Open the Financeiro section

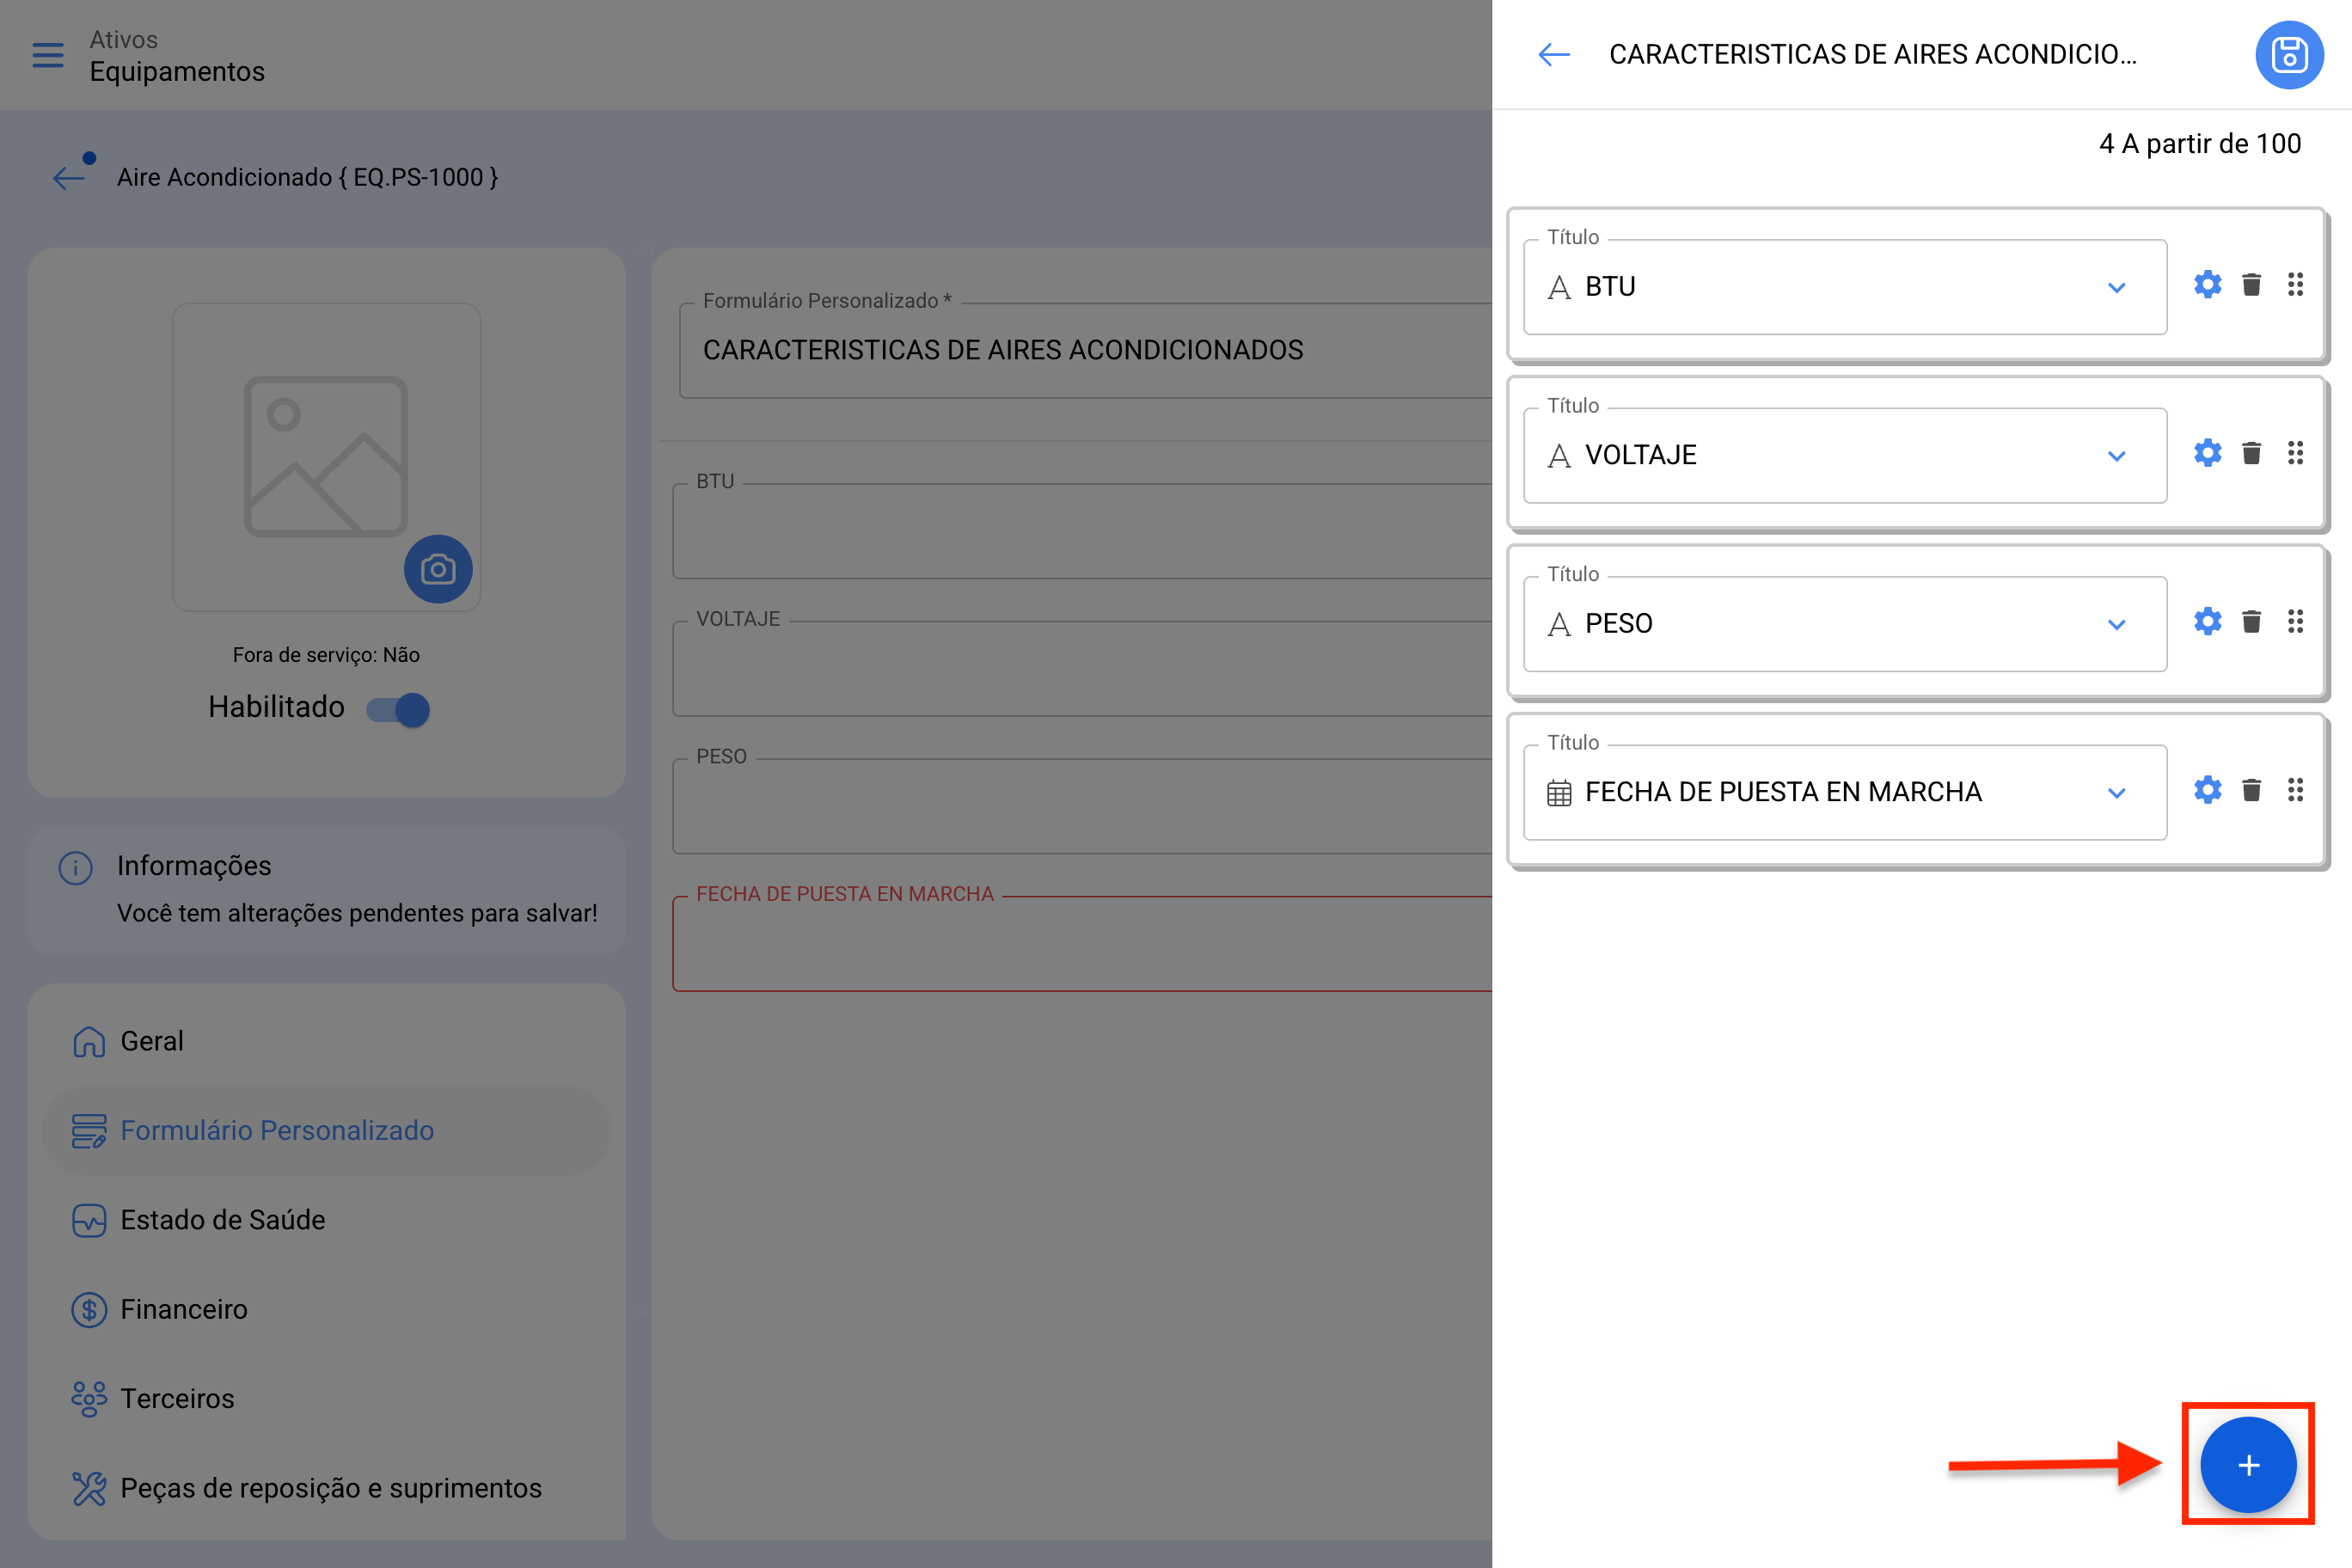tap(326, 1309)
